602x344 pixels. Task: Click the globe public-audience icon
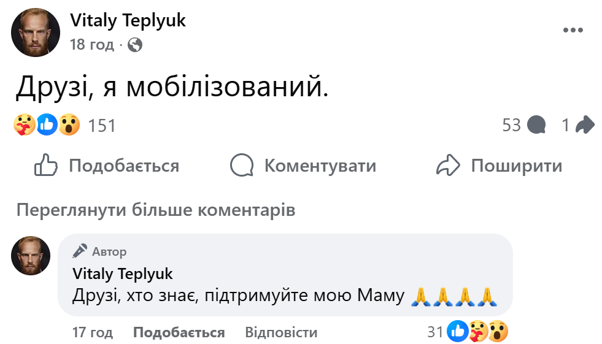click(x=135, y=45)
